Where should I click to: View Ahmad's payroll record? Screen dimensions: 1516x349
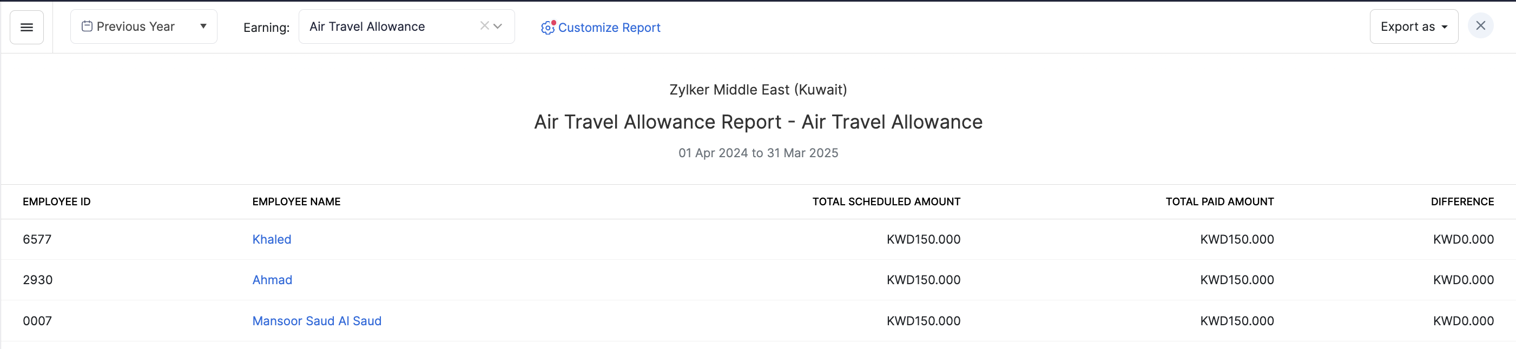(272, 280)
